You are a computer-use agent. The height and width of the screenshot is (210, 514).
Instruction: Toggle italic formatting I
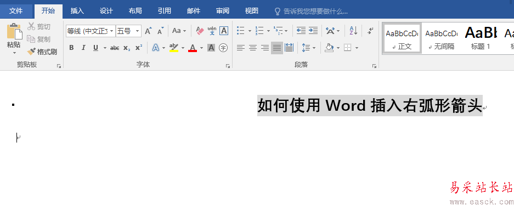pos(83,48)
